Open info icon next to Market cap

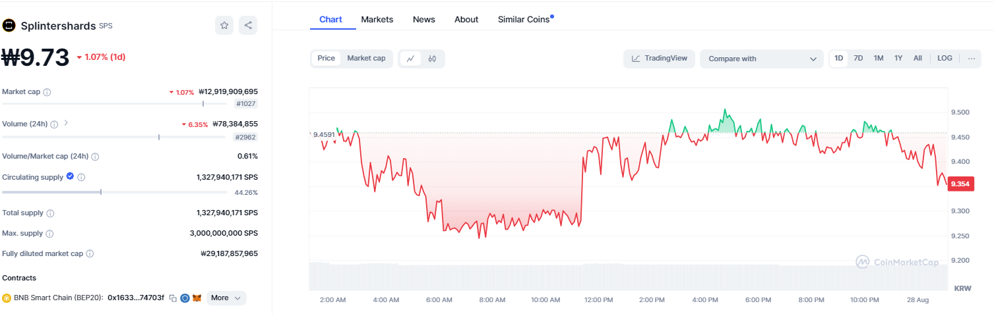click(x=47, y=92)
